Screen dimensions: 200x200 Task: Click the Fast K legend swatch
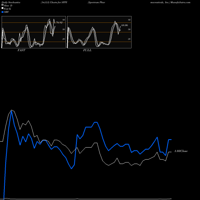click(x=2, y=8)
